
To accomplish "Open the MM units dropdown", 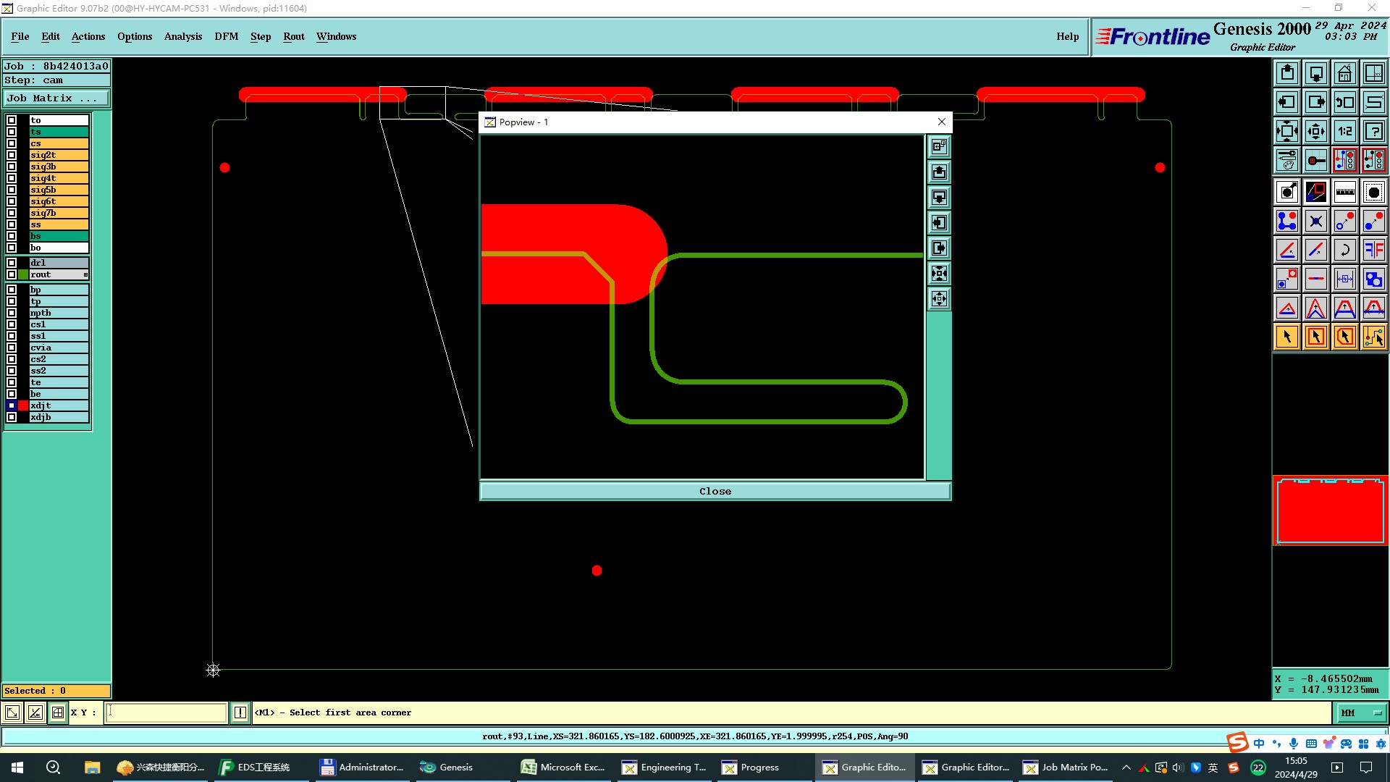I will pyautogui.click(x=1361, y=713).
